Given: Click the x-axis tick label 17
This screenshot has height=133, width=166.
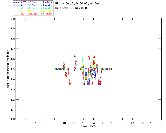Looking at the screenshot, I should click(132, 123).
